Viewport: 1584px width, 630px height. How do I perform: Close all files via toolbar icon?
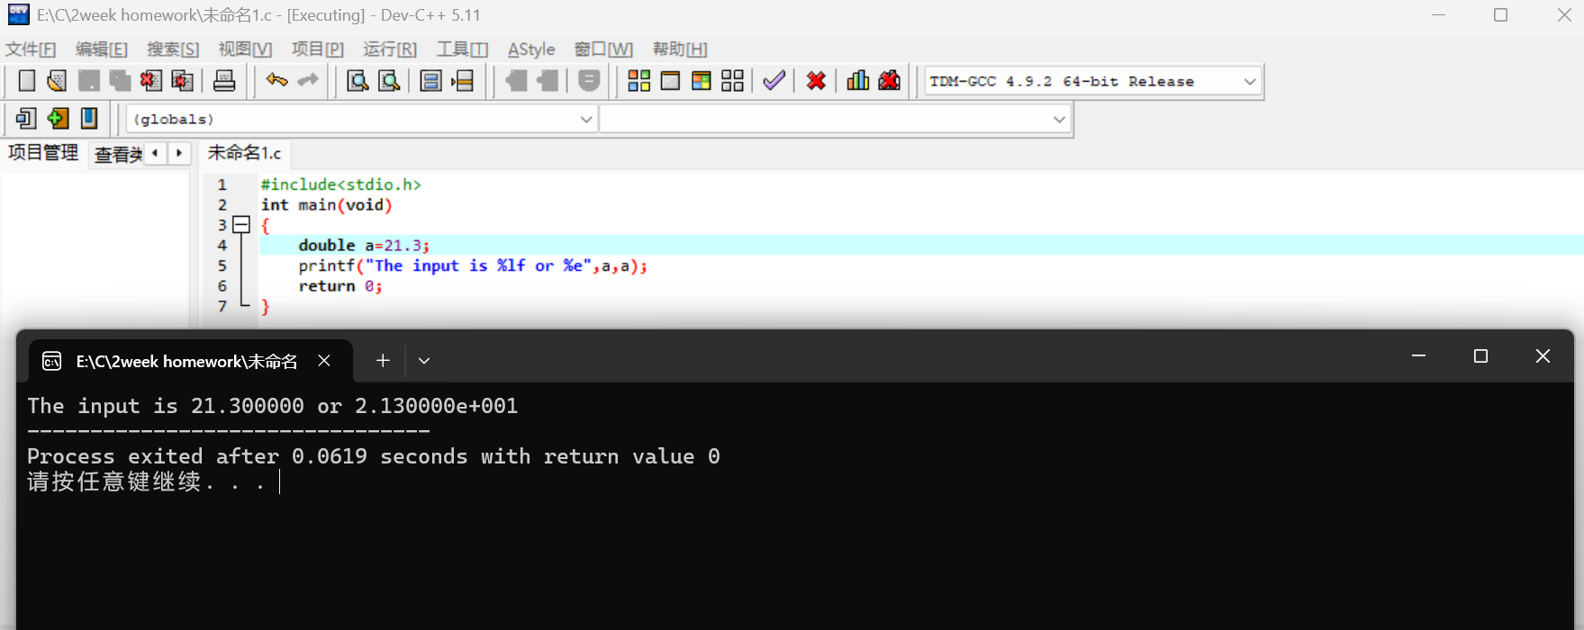182,81
